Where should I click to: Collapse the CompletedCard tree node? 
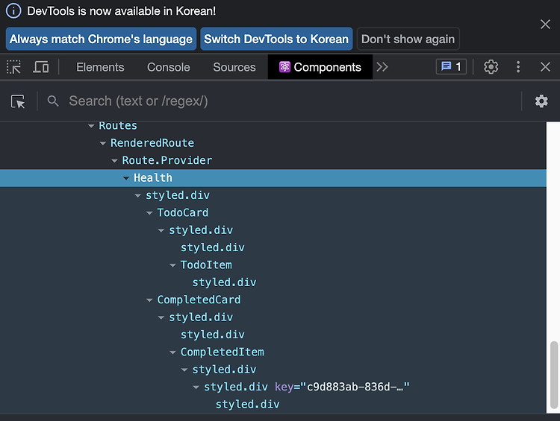149,300
